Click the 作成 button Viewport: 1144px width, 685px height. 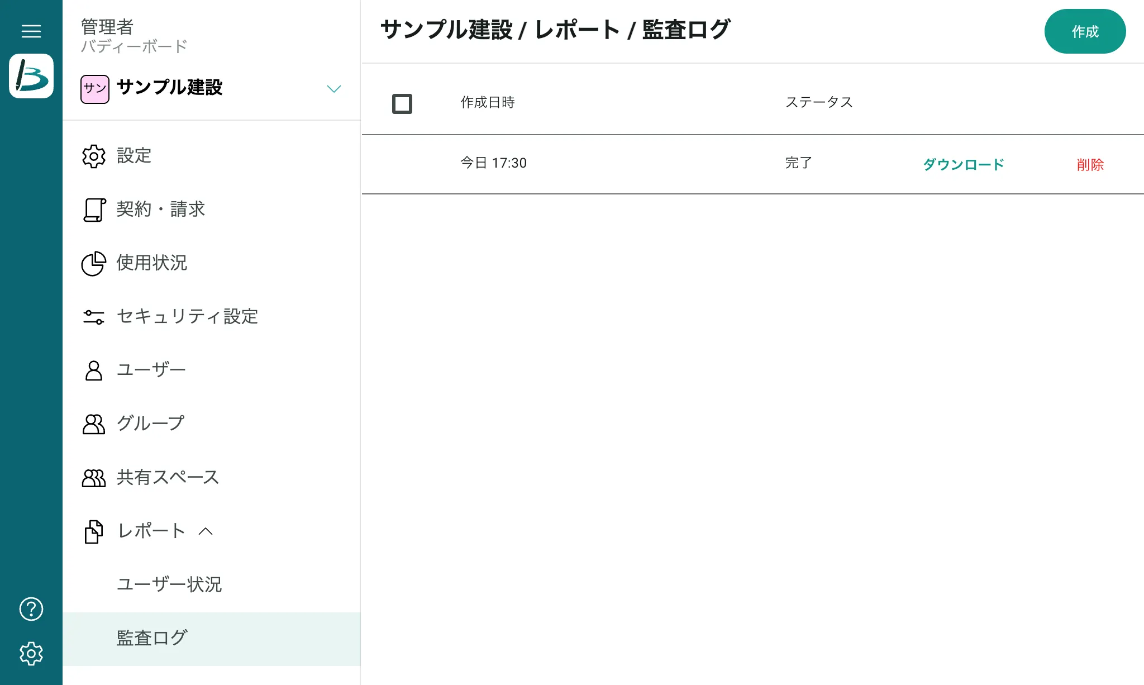[1085, 31]
